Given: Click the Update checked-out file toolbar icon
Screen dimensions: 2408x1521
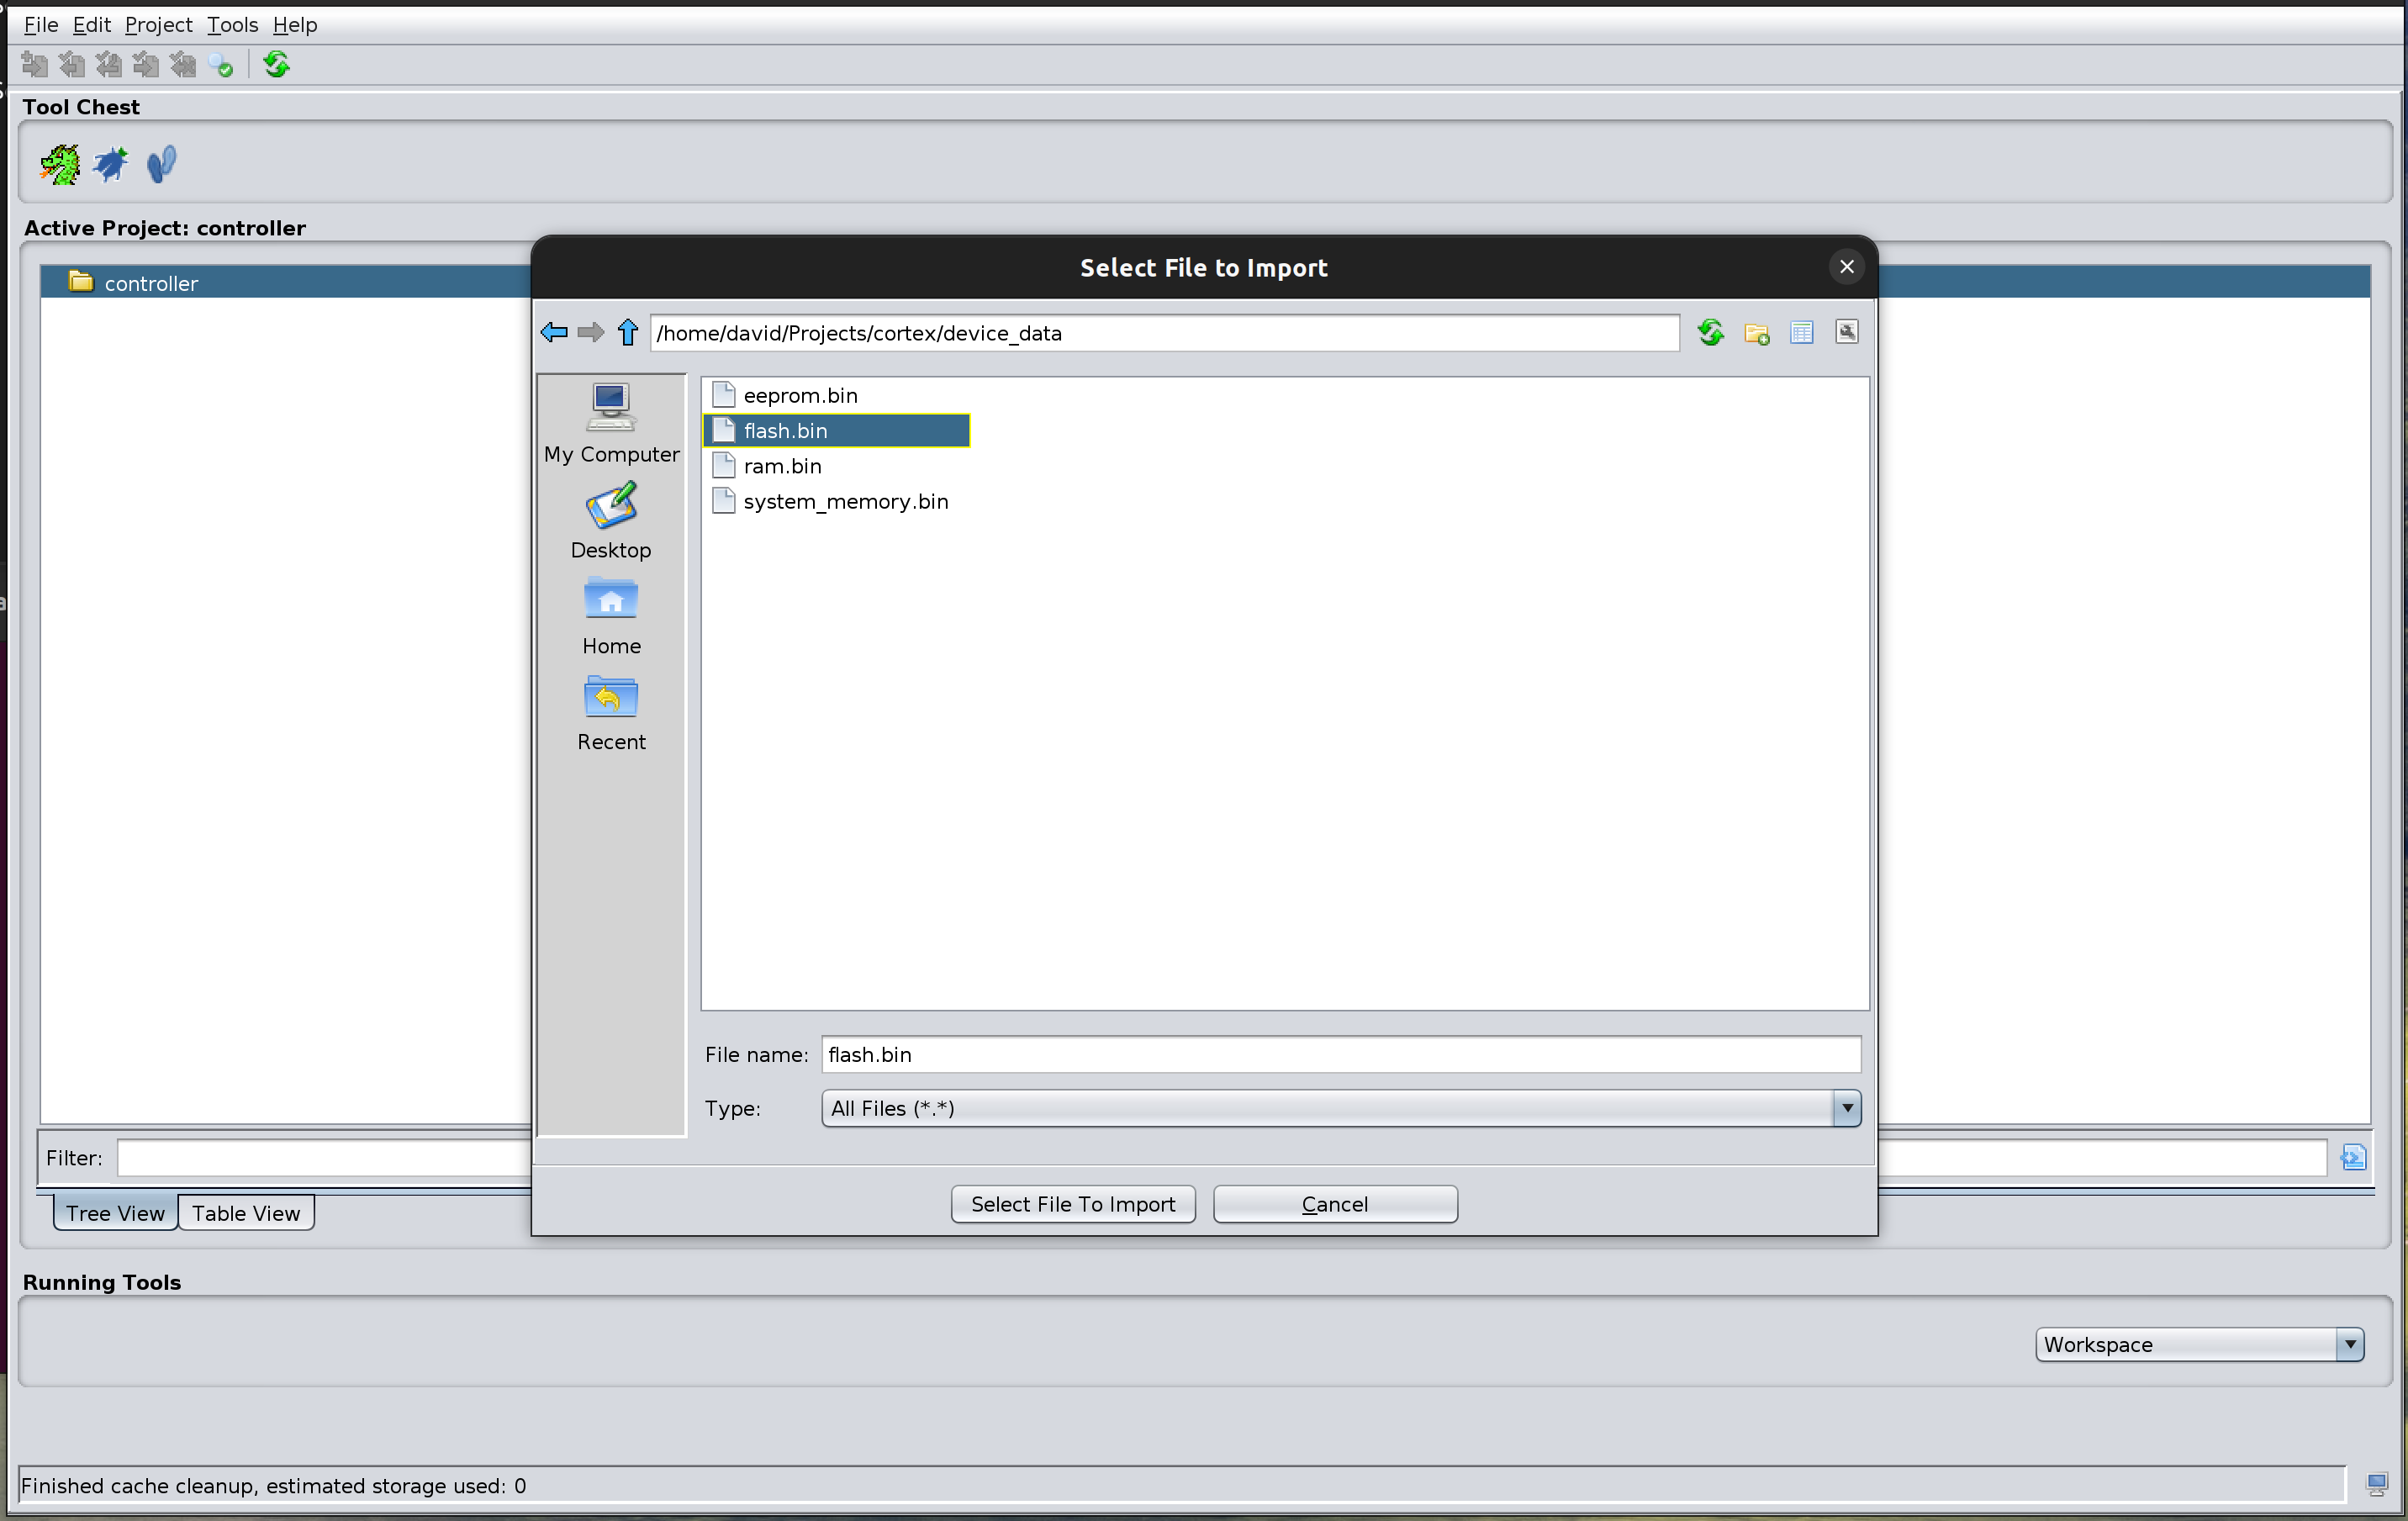Looking at the screenshot, I should pyautogui.click(x=108, y=65).
